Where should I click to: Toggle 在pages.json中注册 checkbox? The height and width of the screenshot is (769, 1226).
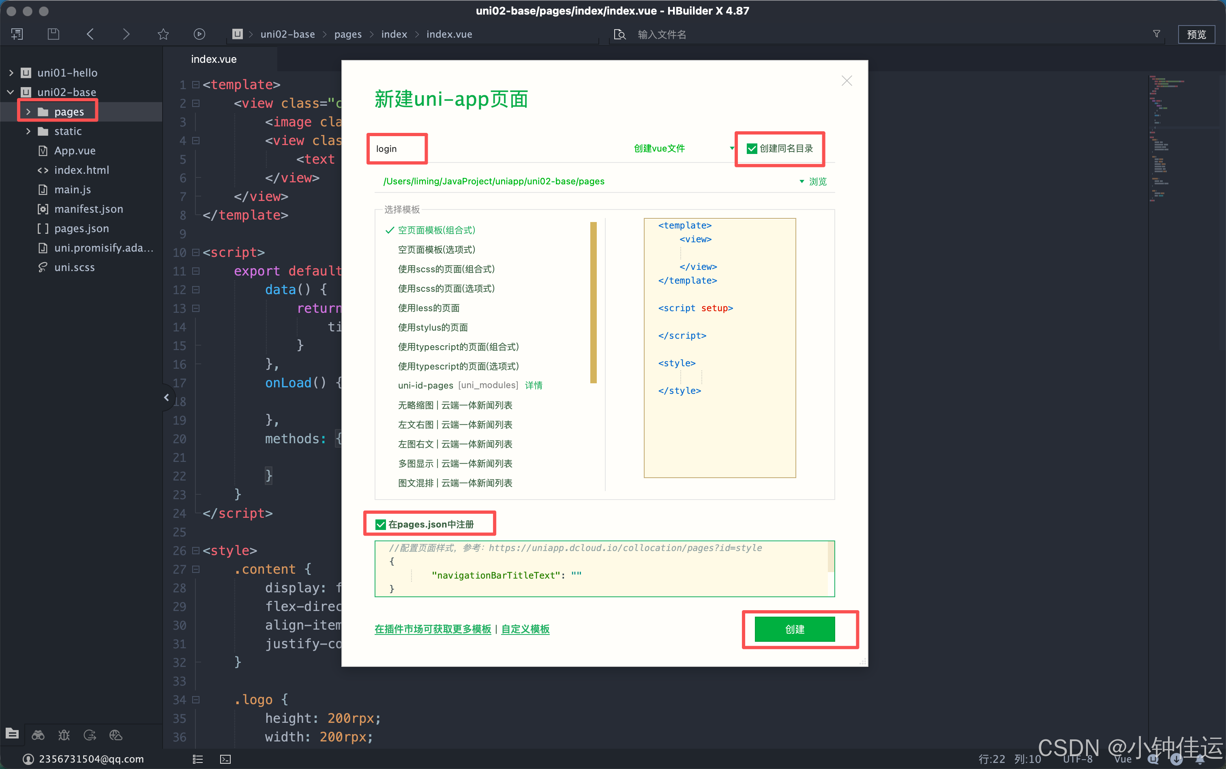[380, 524]
